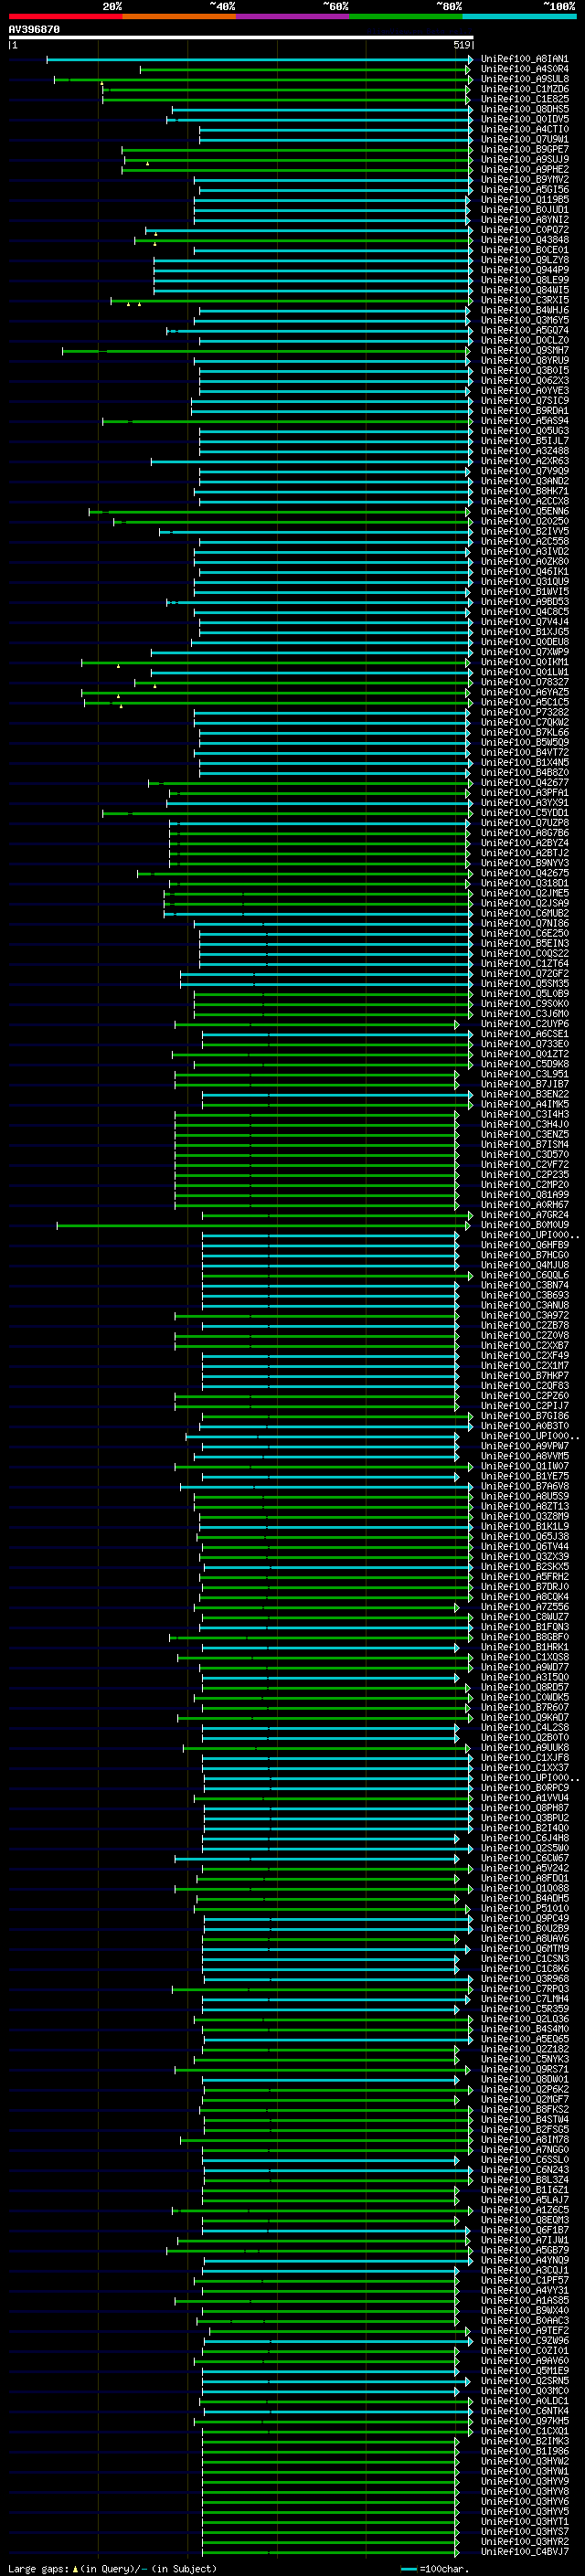Viewport: 585px width, 2576px height.
Task: Select label UniRef100_Q3BQ15
Action: (525, 371)
